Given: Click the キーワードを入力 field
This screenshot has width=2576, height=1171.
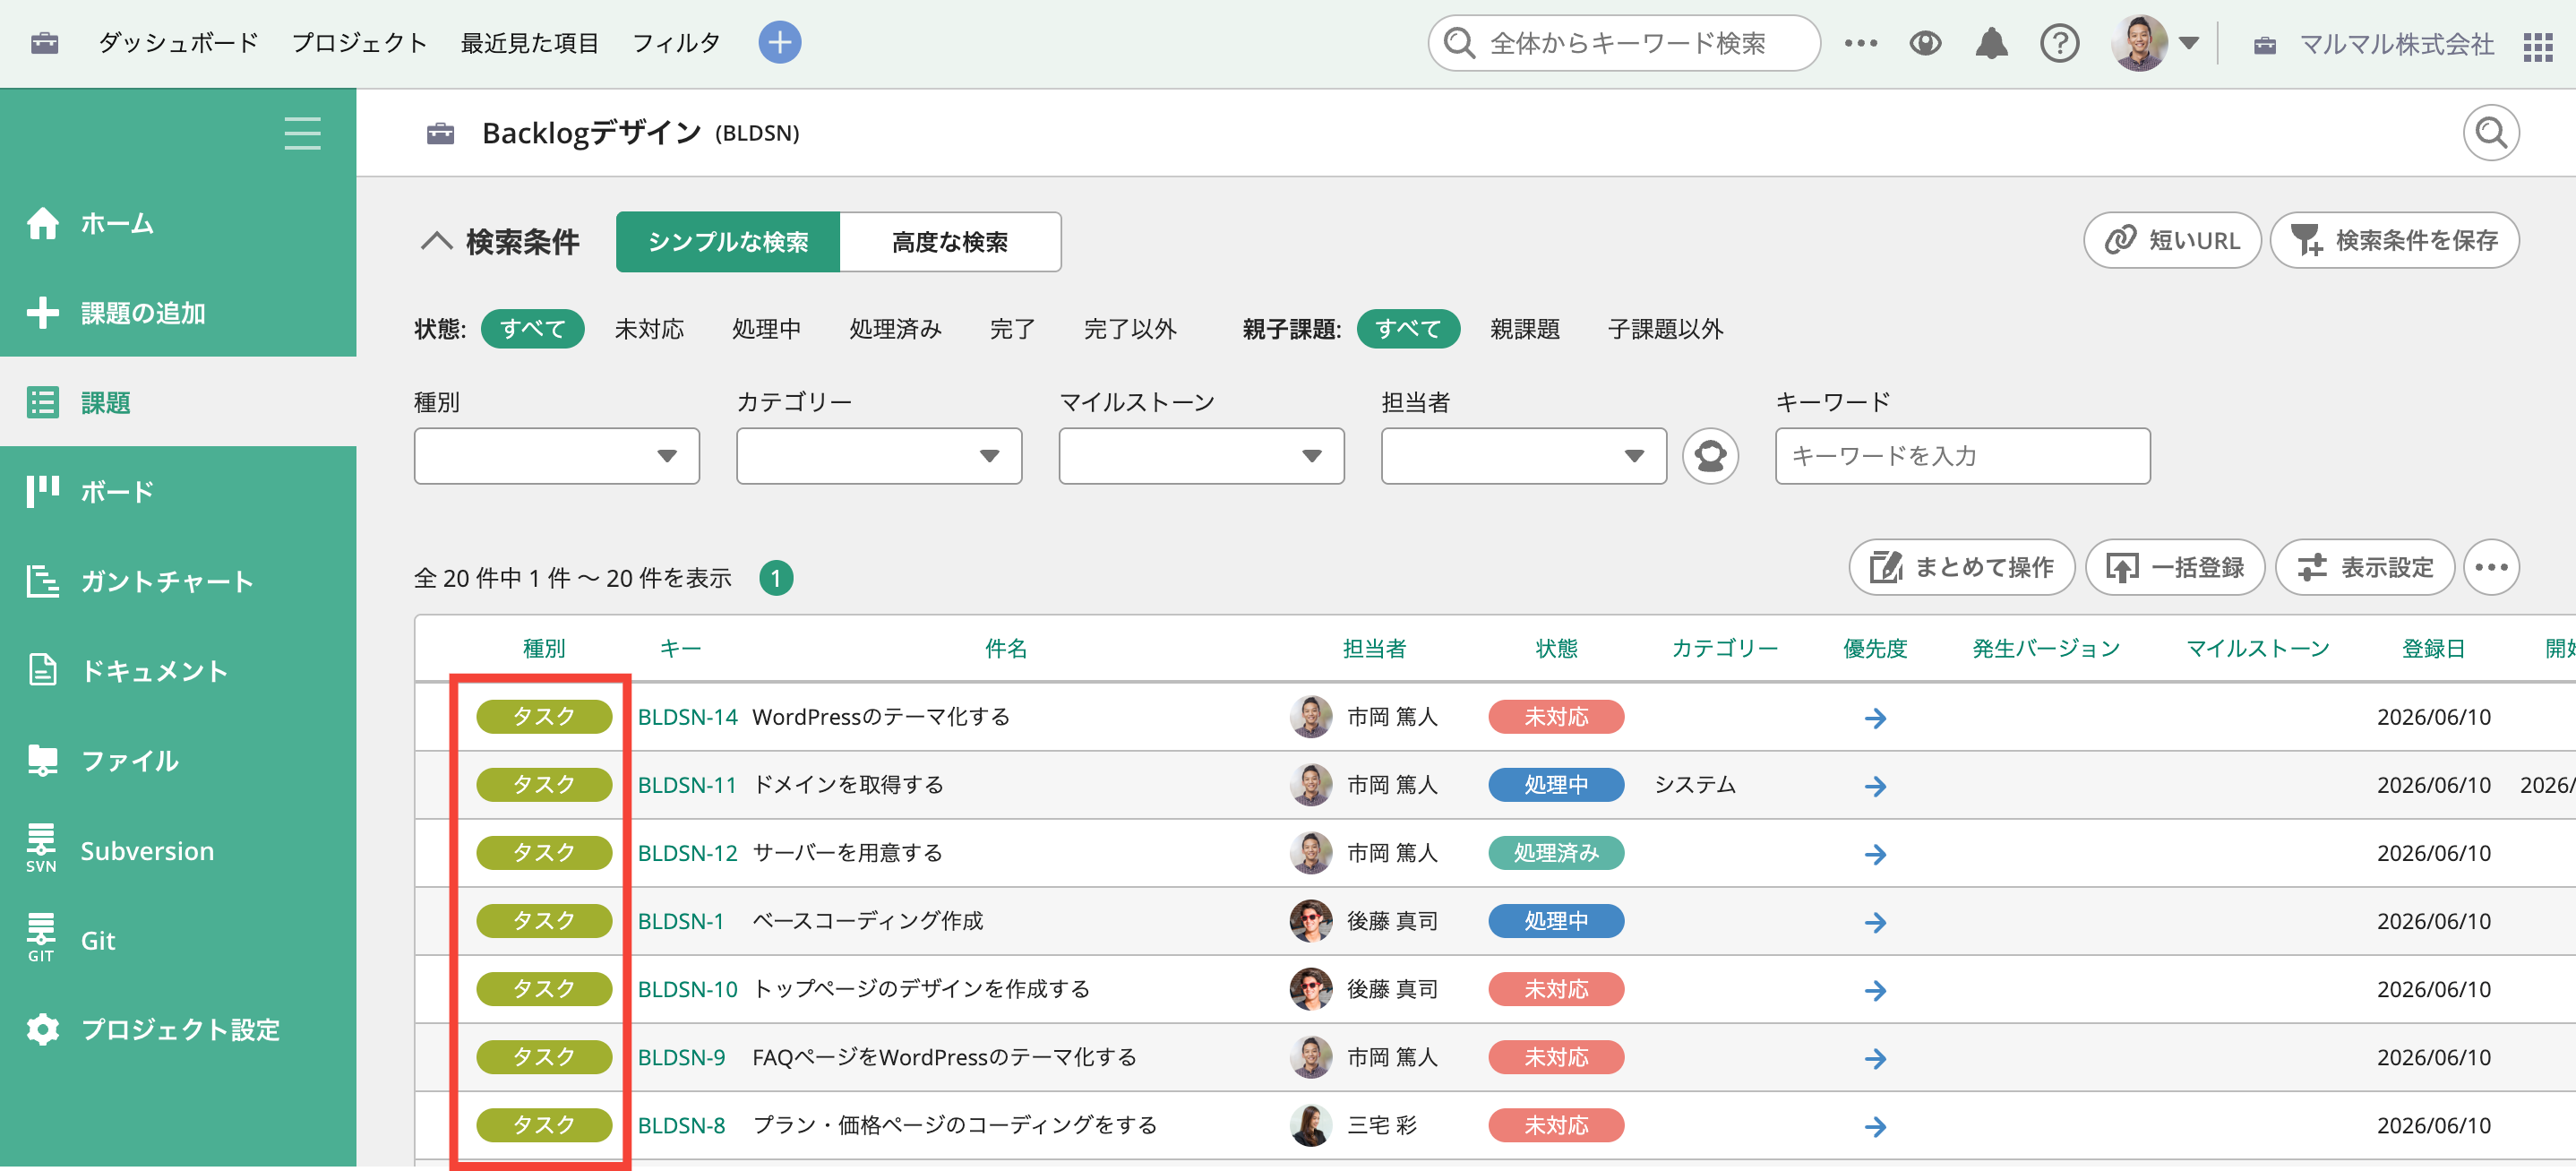Looking at the screenshot, I should [x=1962, y=456].
